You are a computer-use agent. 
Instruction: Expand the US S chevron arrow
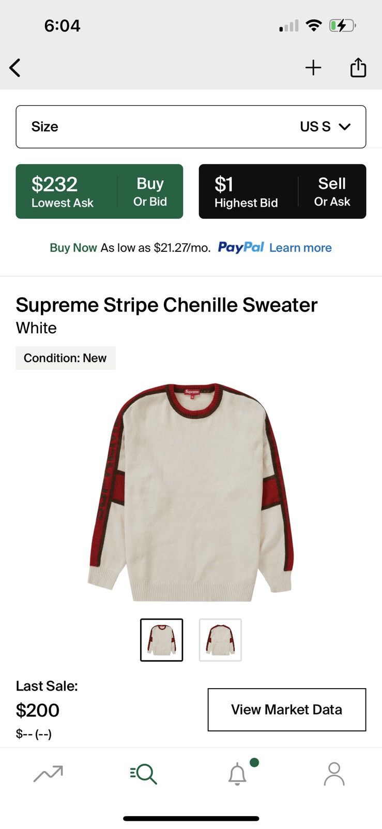tap(345, 127)
